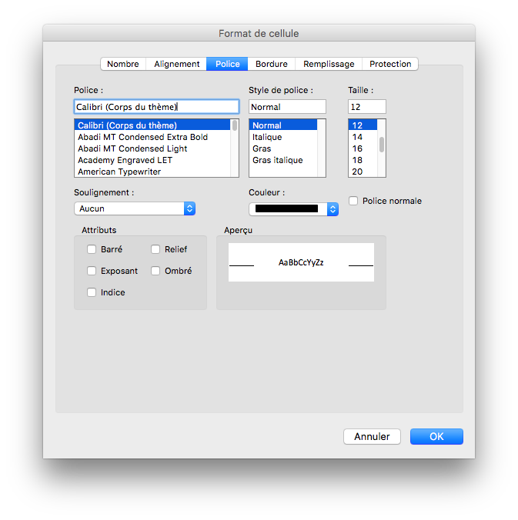Tick the Police normale checkbox
Image resolution: width=518 pixels, height=520 pixels.
click(353, 201)
